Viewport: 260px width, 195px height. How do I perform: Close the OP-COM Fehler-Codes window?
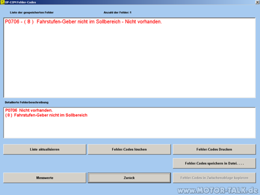pyautogui.click(x=257, y=2)
